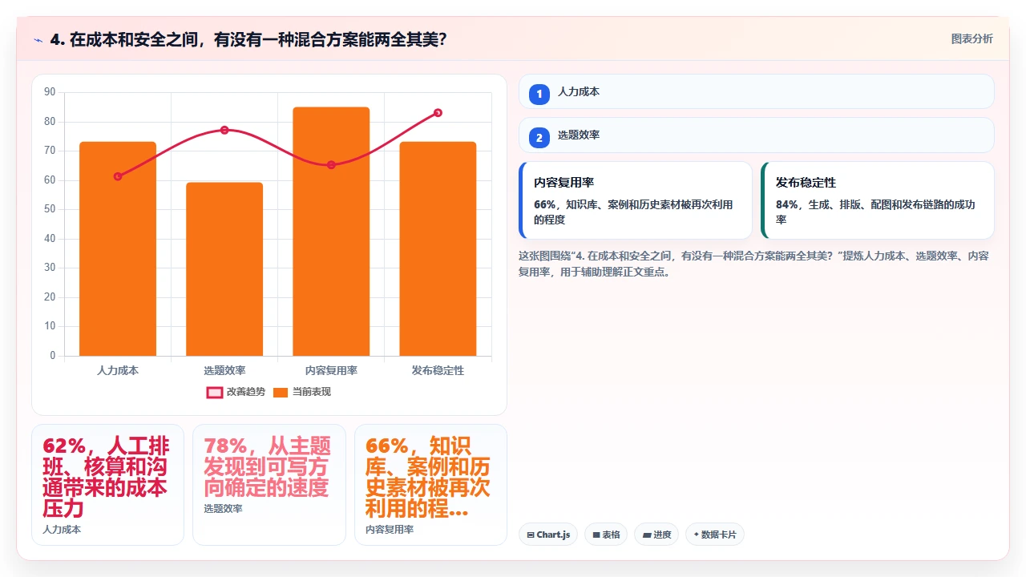
Task: Open the 发布稳定性 84% info card
Action: pyautogui.click(x=878, y=200)
